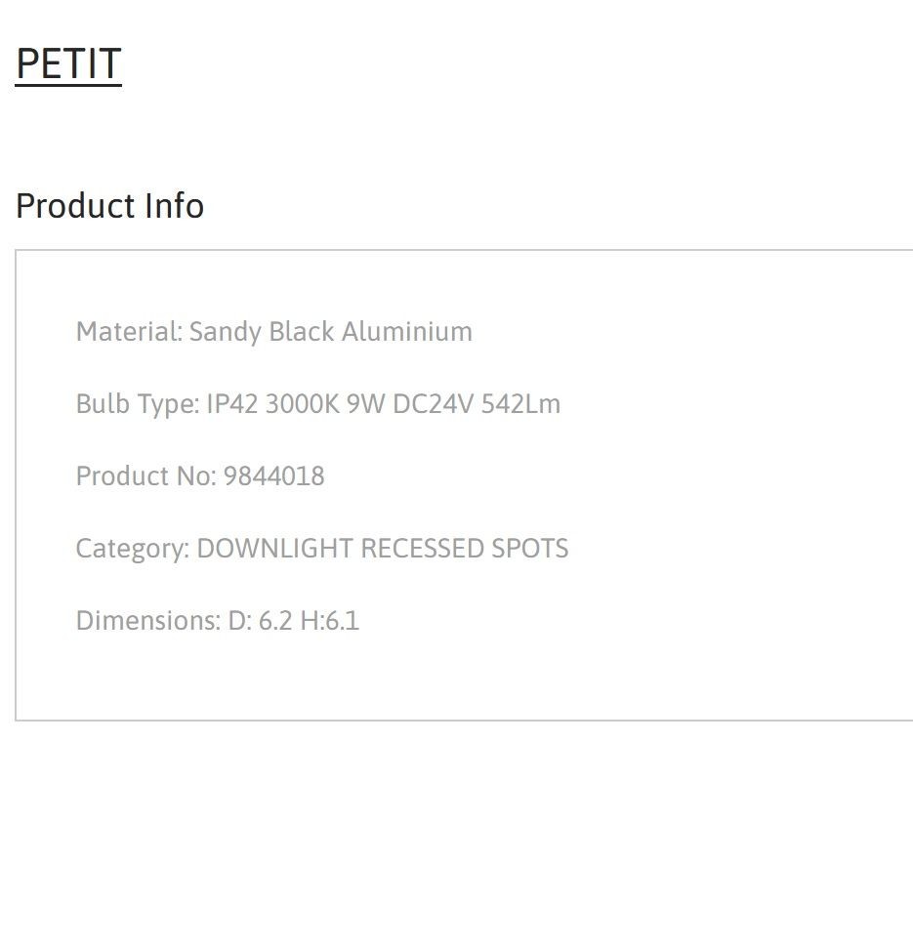
Task: Click the 3000K color temperature value
Action: click(303, 403)
